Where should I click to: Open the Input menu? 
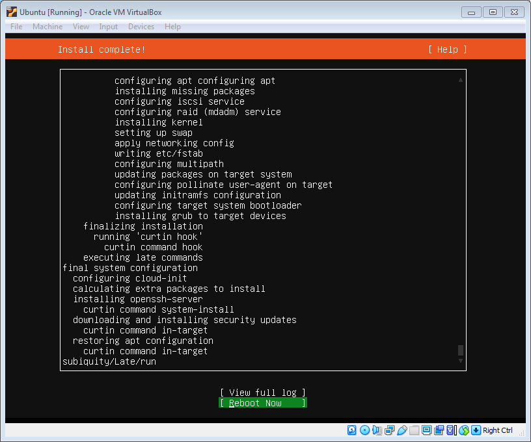point(109,27)
